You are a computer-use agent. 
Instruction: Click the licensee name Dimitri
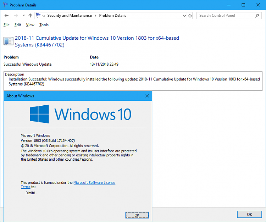pyautogui.click(x=31, y=193)
